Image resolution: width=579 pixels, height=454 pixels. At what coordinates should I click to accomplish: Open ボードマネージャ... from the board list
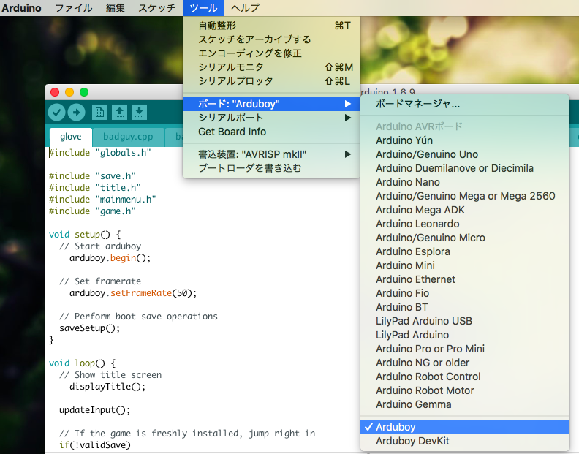coord(465,104)
